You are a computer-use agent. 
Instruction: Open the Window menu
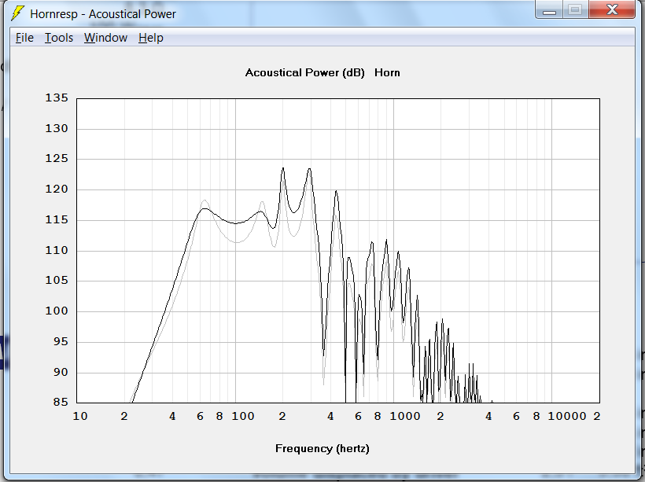(x=105, y=38)
